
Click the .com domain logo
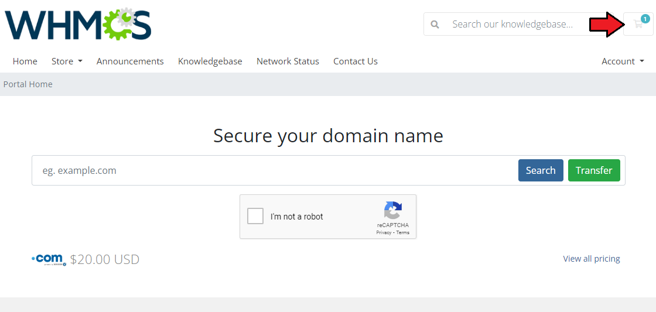49,259
